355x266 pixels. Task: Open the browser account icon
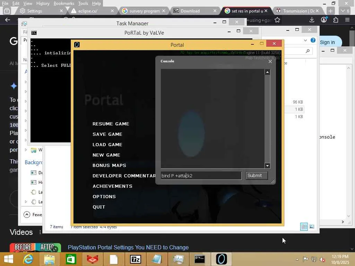click(x=324, y=20)
